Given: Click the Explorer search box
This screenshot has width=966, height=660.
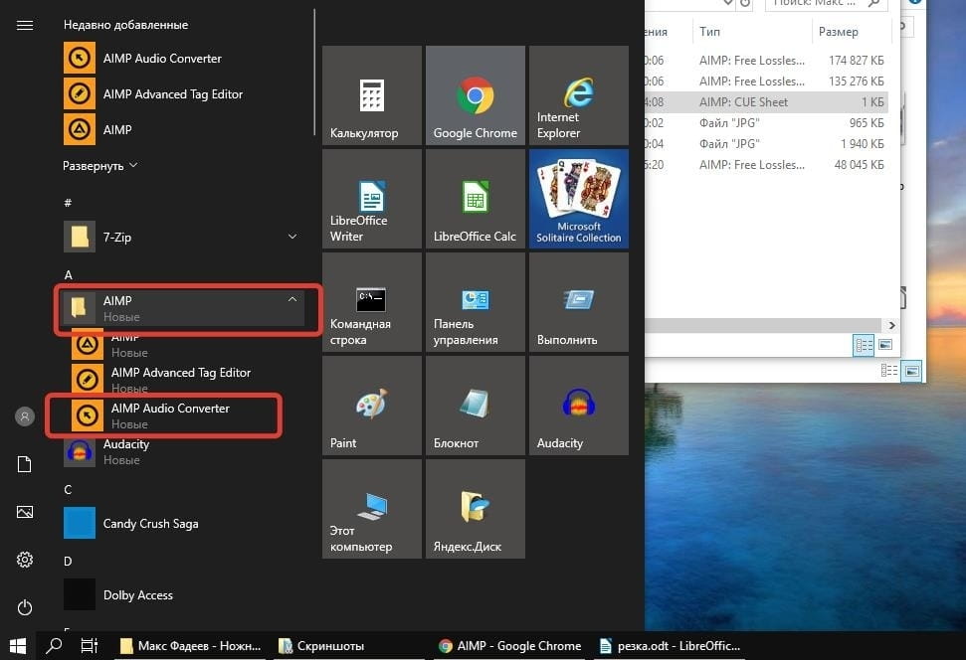Looking at the screenshot, I should (826, 4).
